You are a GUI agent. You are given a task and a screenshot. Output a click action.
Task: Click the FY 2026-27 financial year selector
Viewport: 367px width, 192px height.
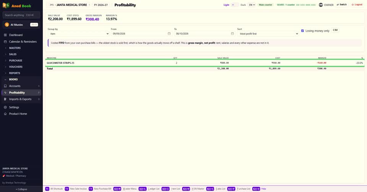[101, 5]
